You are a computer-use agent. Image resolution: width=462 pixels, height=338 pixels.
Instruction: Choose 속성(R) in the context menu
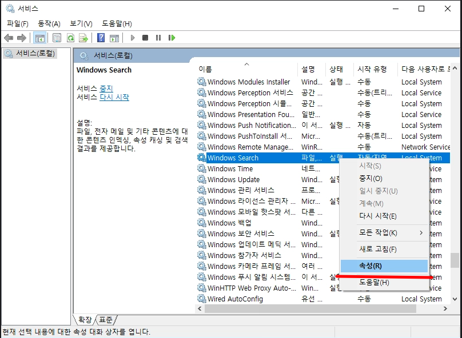tap(384, 266)
